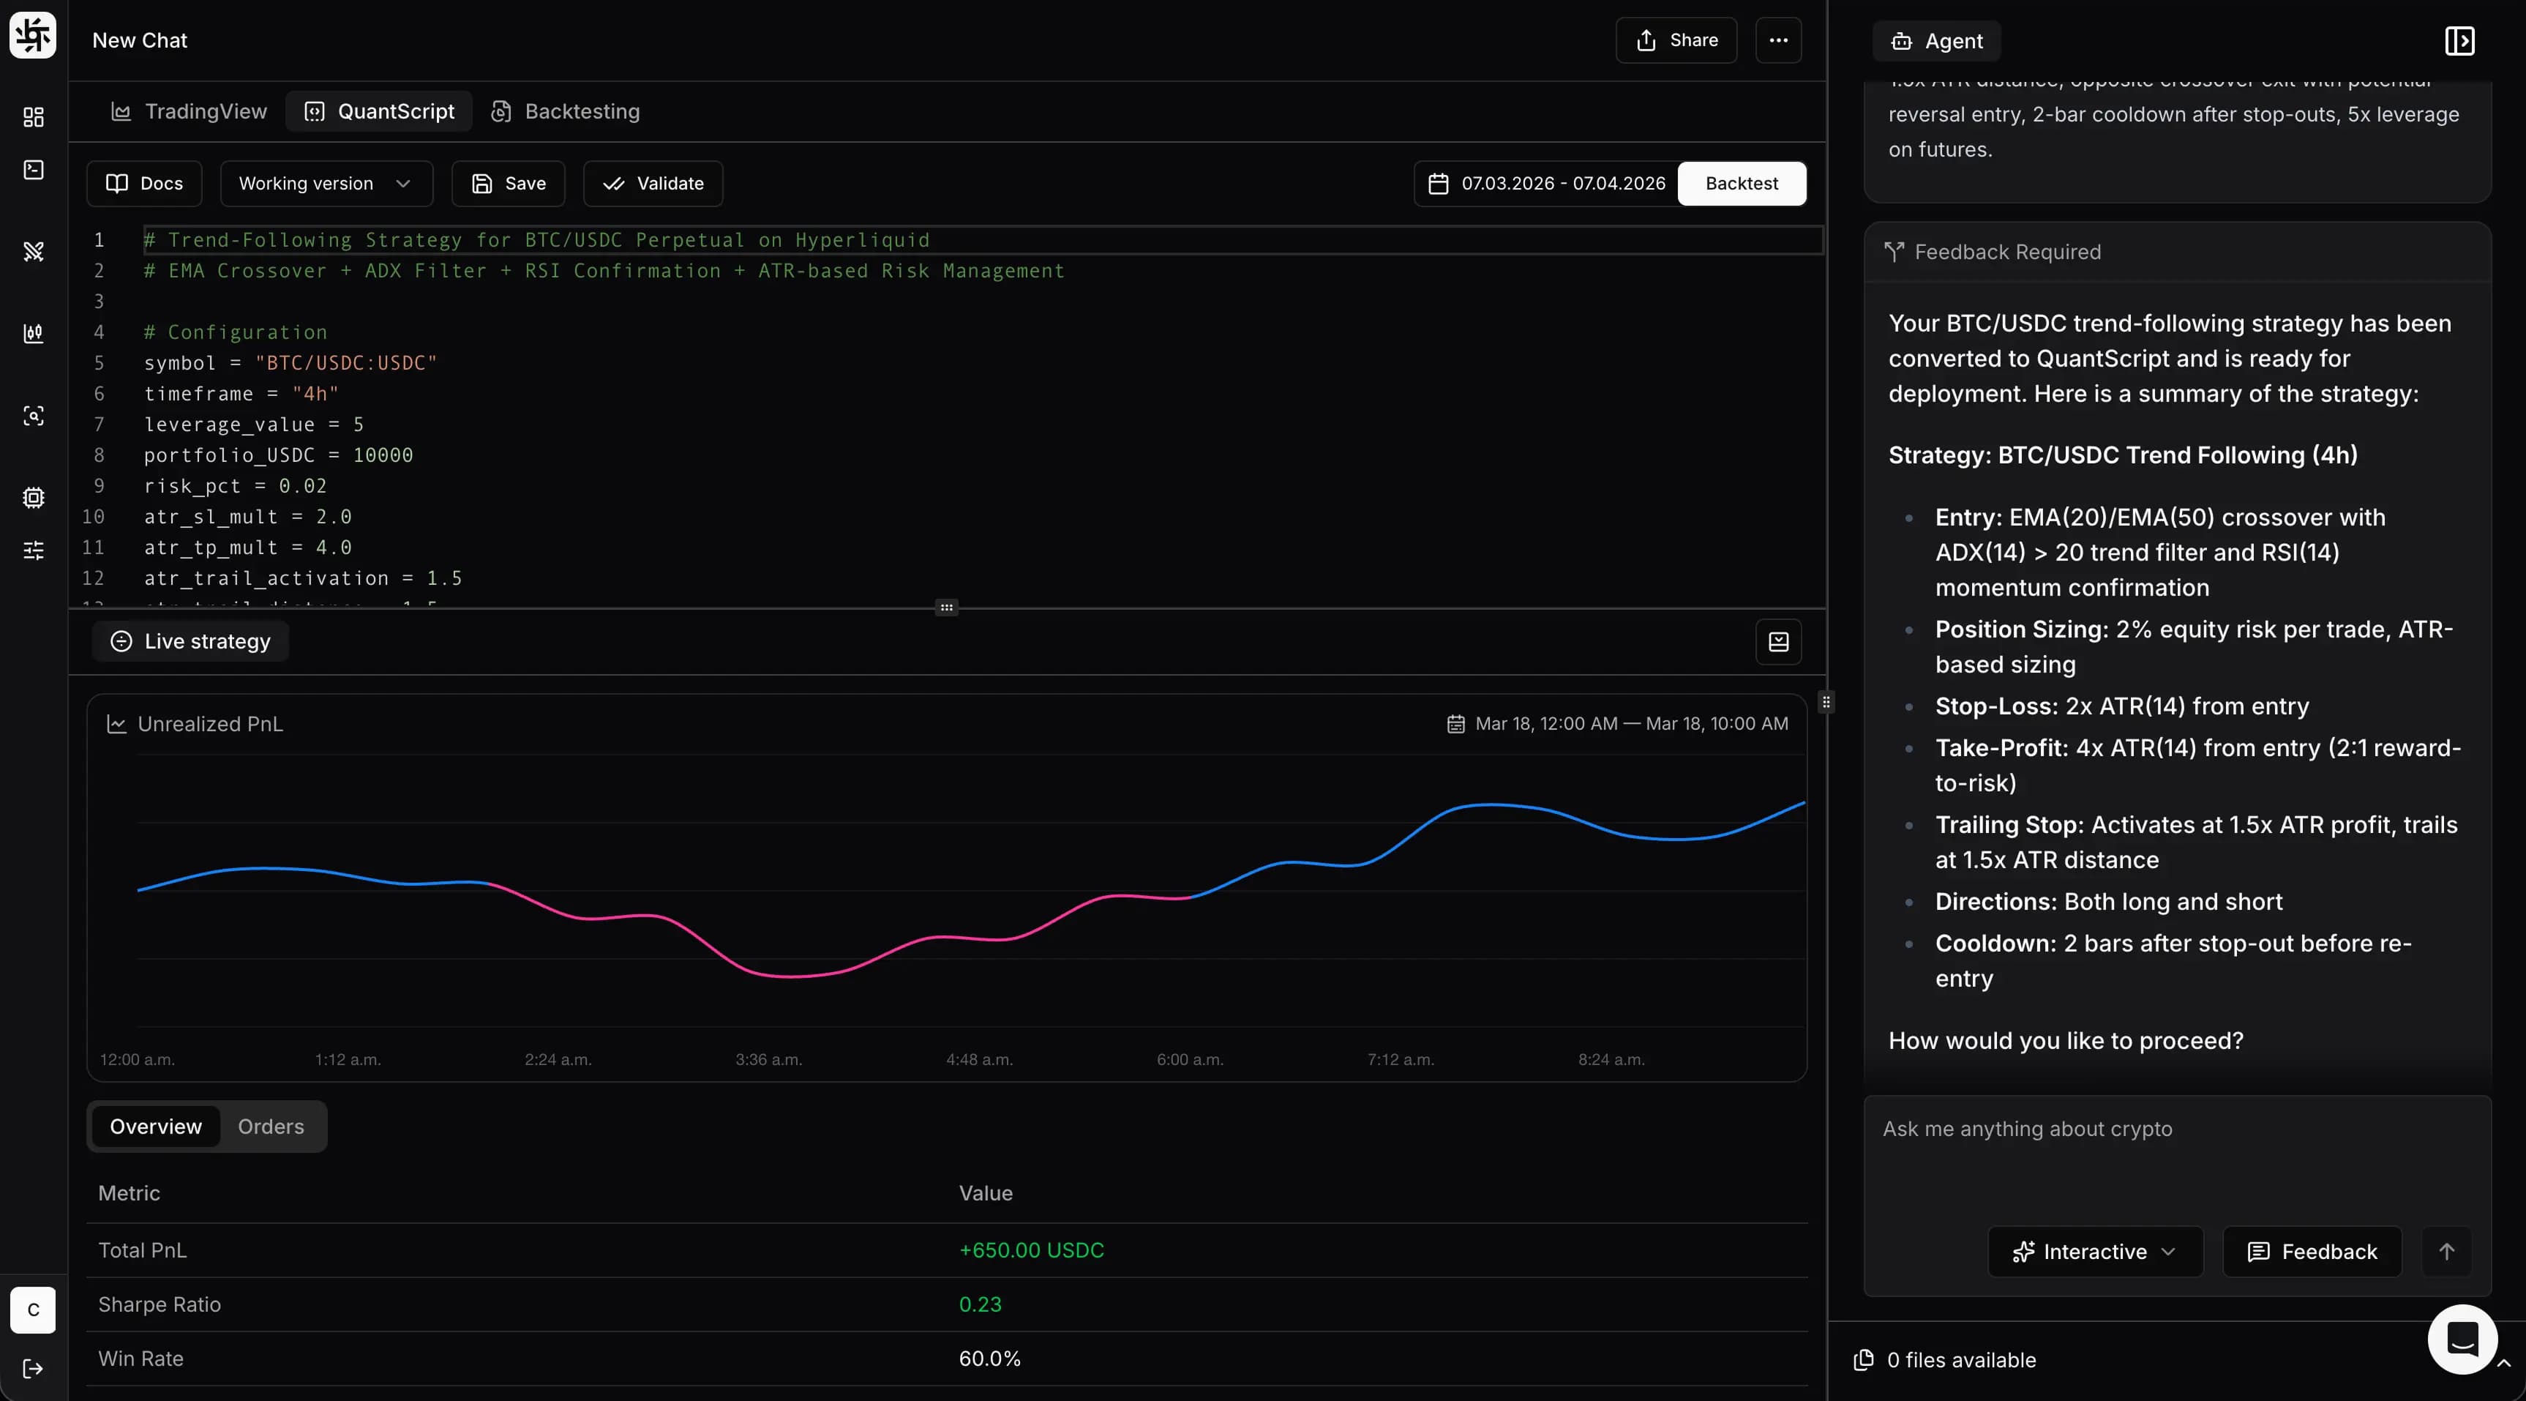Open the chip processor icon in sidebar
The height and width of the screenshot is (1401, 2526).
(34, 498)
